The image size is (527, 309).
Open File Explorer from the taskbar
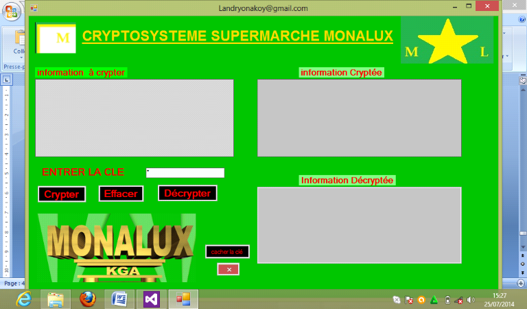point(56,299)
